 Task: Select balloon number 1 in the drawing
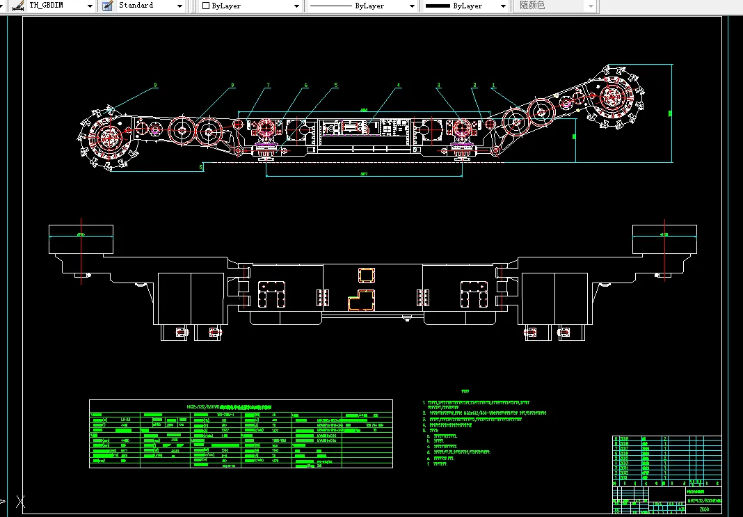pos(493,86)
